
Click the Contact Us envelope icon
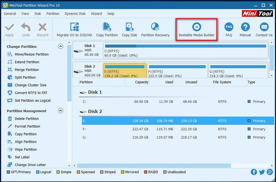[x=264, y=27]
